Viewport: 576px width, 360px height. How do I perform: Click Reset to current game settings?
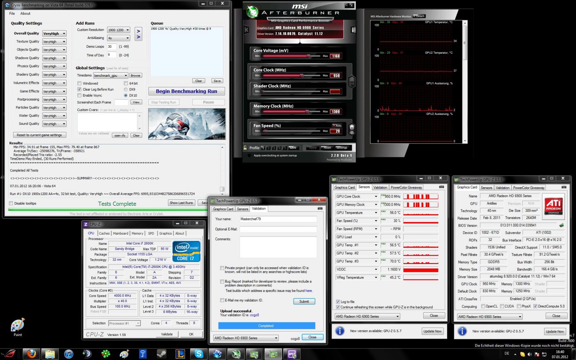click(39, 135)
